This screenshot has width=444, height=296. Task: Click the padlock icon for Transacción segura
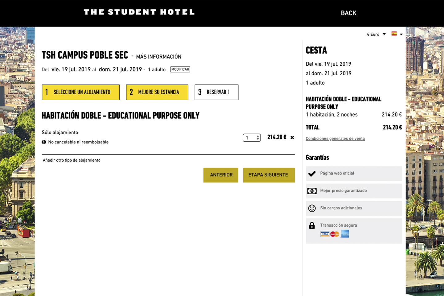[312, 225]
